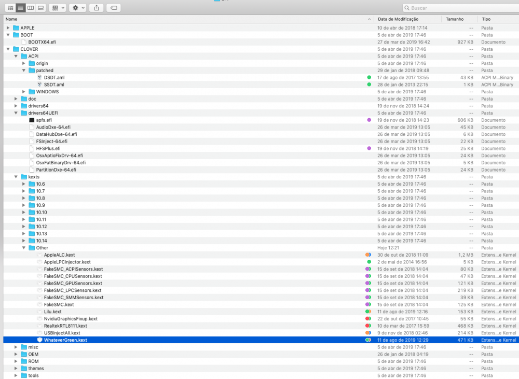519x379 pixels.
Task: Switch to list view in the toolbar
Action: pos(20,8)
